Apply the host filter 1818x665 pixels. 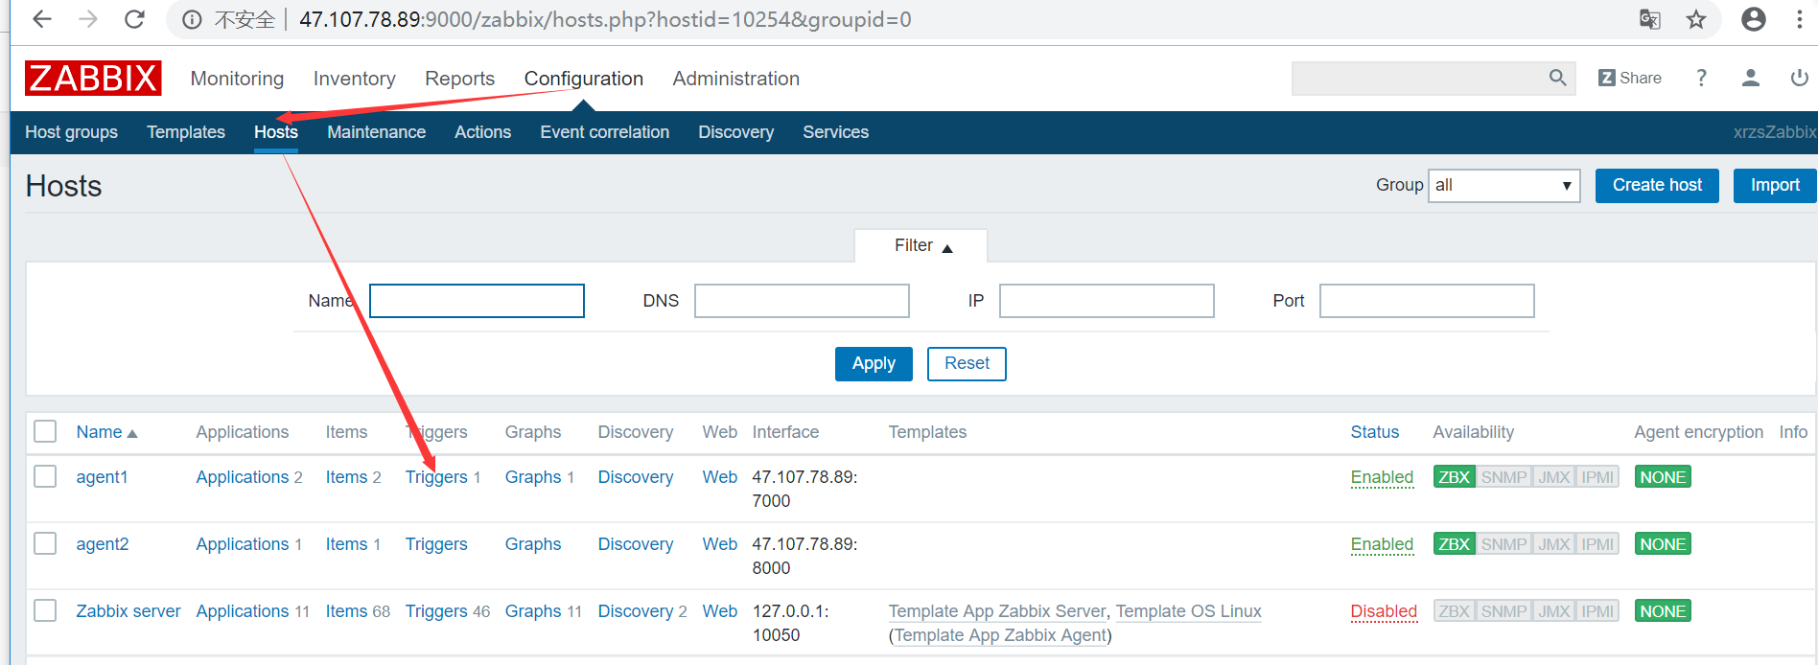click(874, 363)
